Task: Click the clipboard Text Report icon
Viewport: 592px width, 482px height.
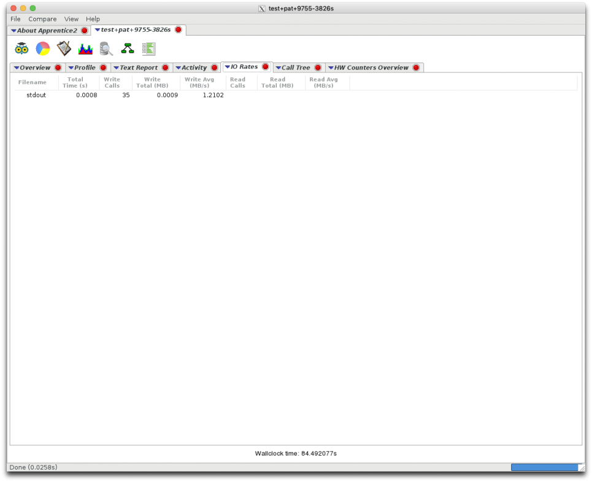Action: 64,48
